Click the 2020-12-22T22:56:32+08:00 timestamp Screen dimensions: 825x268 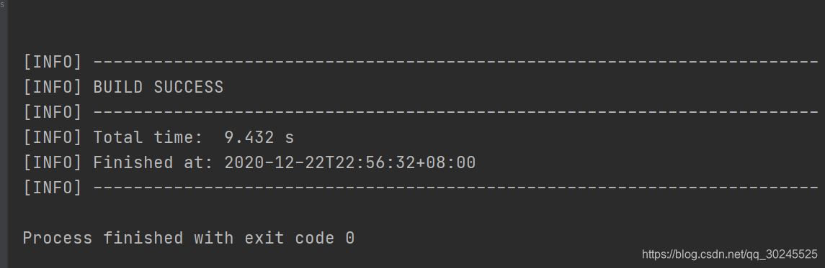click(350, 162)
